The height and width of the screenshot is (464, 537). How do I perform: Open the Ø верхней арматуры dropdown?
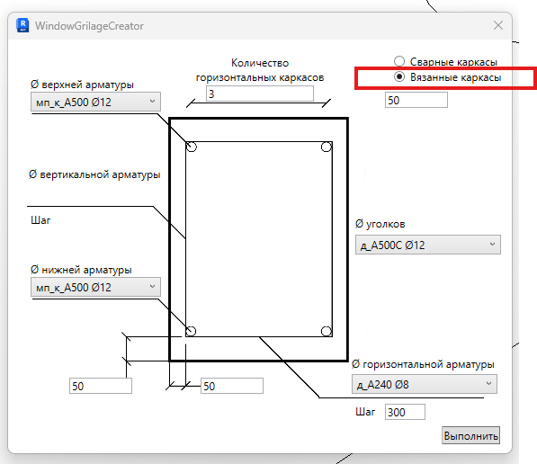(x=95, y=102)
